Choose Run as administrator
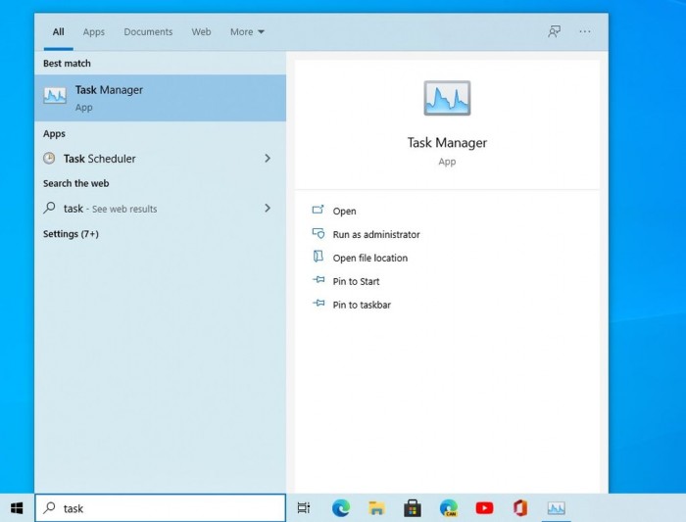686x522 pixels. (x=375, y=235)
